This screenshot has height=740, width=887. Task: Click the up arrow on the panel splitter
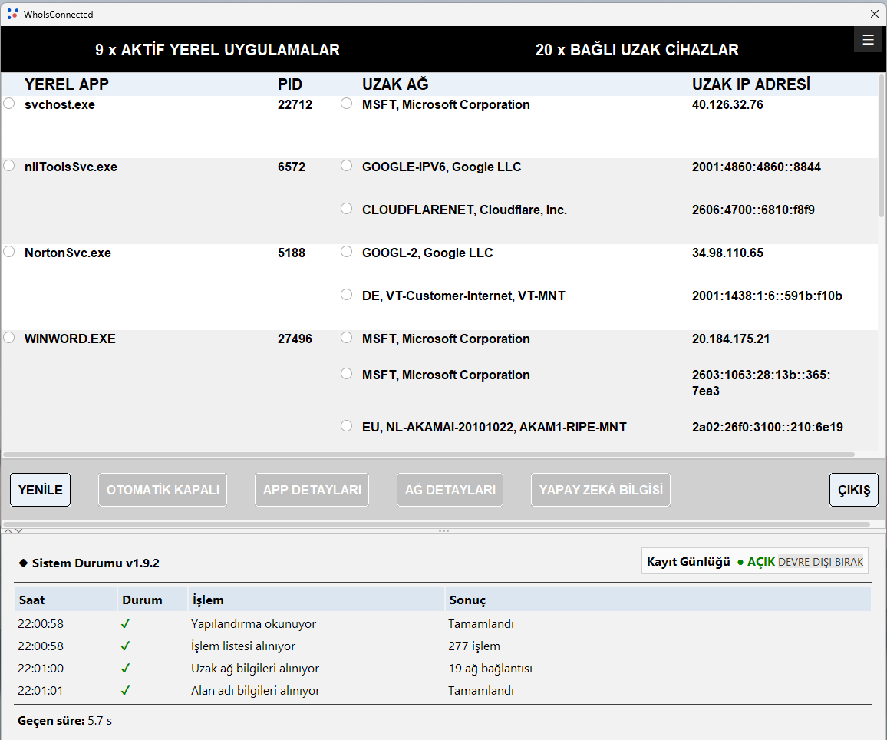(x=8, y=531)
